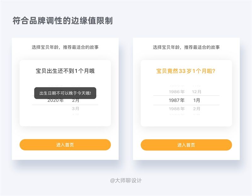252x196 pixels.
Task: Click right orange 进入首页 button
Action: (186, 145)
